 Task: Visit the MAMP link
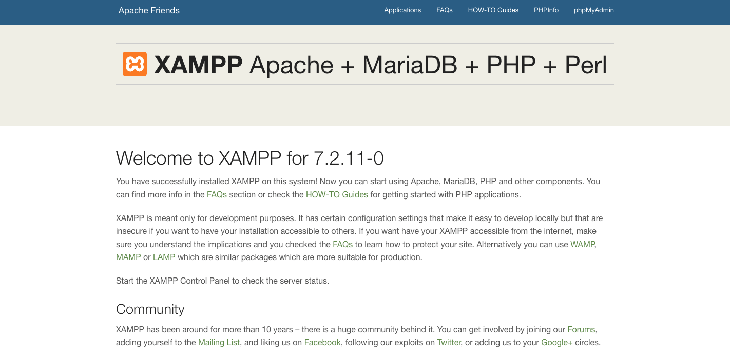point(128,257)
